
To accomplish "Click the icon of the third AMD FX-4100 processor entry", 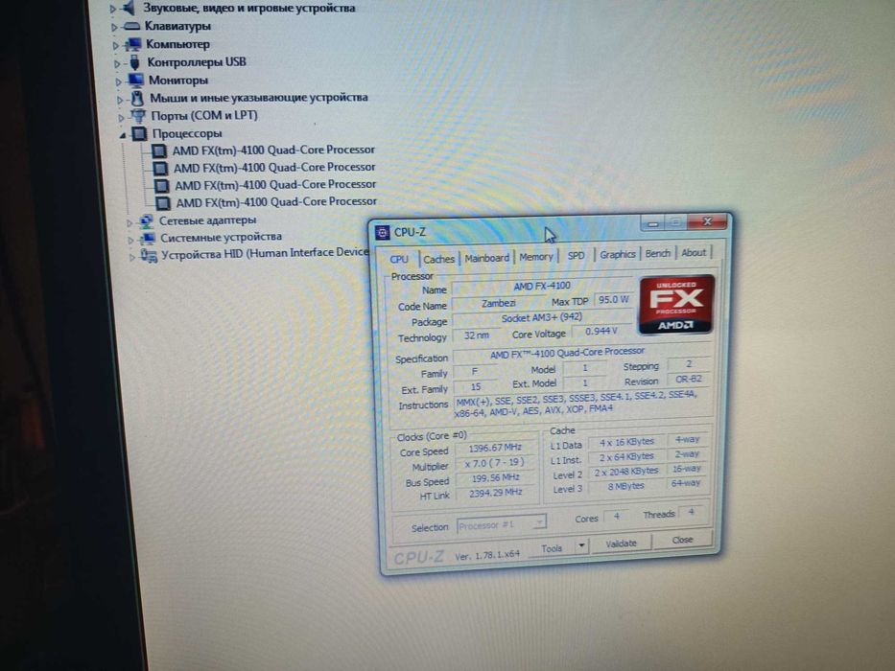I will tap(161, 186).
